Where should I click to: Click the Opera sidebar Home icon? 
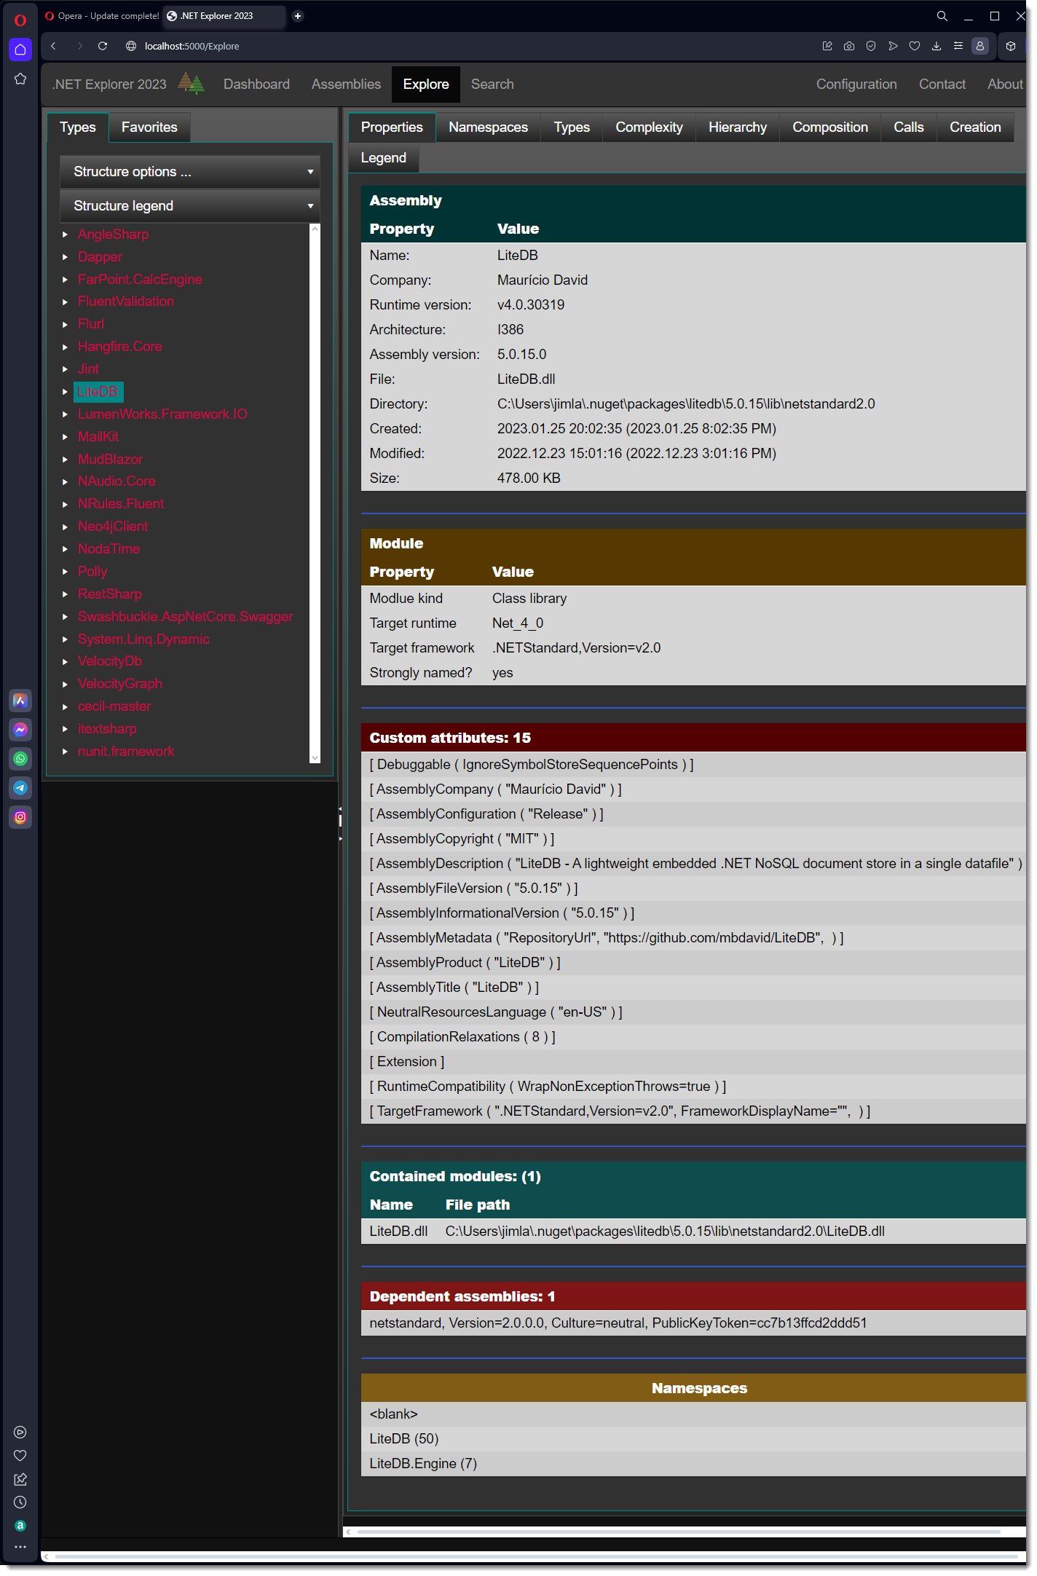(x=20, y=50)
